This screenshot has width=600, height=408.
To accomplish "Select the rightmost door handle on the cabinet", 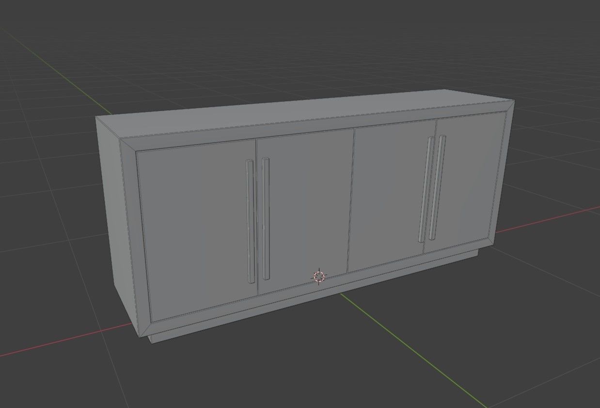I will coord(437,187).
